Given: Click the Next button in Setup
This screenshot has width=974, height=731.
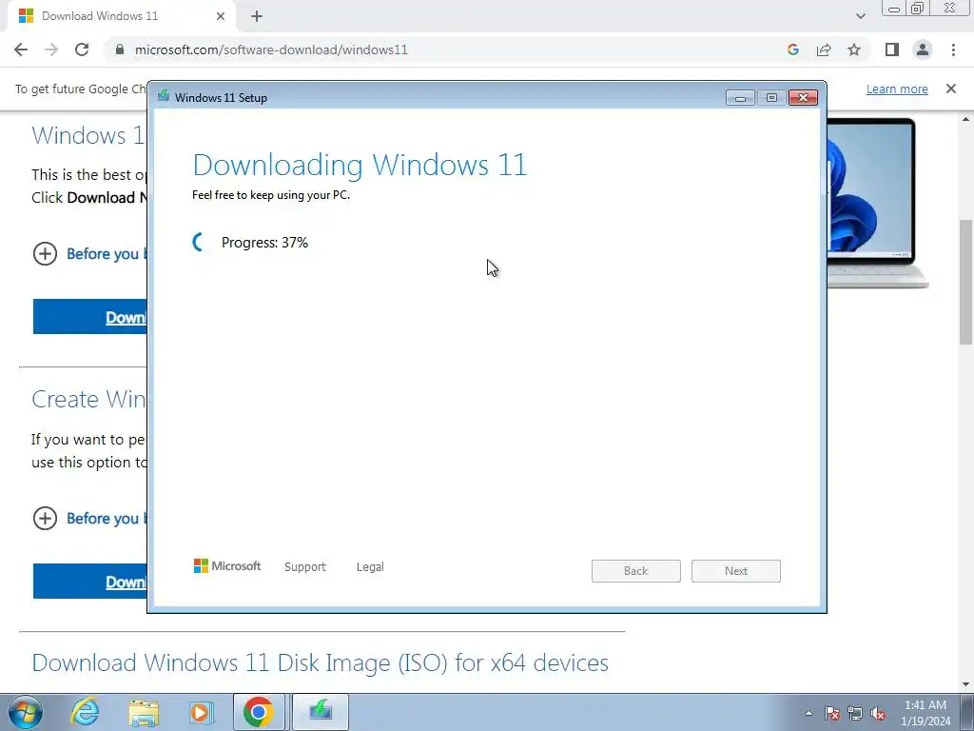Looking at the screenshot, I should pyautogui.click(x=736, y=571).
